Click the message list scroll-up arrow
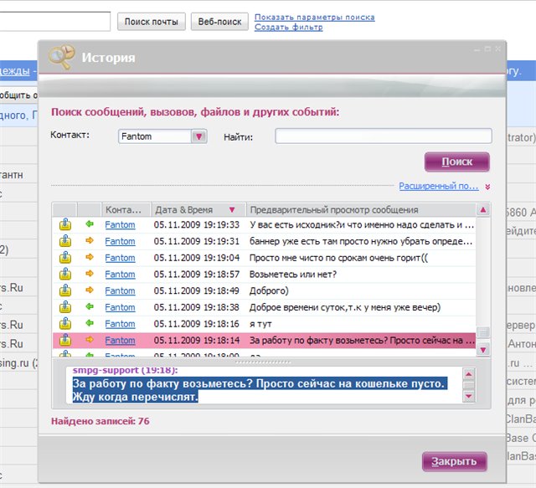This screenshot has width=536, height=488. click(x=482, y=209)
